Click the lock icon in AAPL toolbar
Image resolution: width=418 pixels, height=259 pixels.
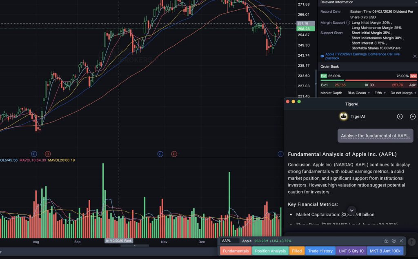pyautogui.click(x=387, y=241)
